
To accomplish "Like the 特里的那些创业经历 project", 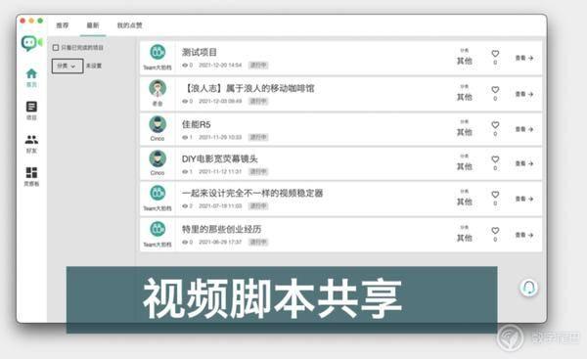I will click(495, 231).
